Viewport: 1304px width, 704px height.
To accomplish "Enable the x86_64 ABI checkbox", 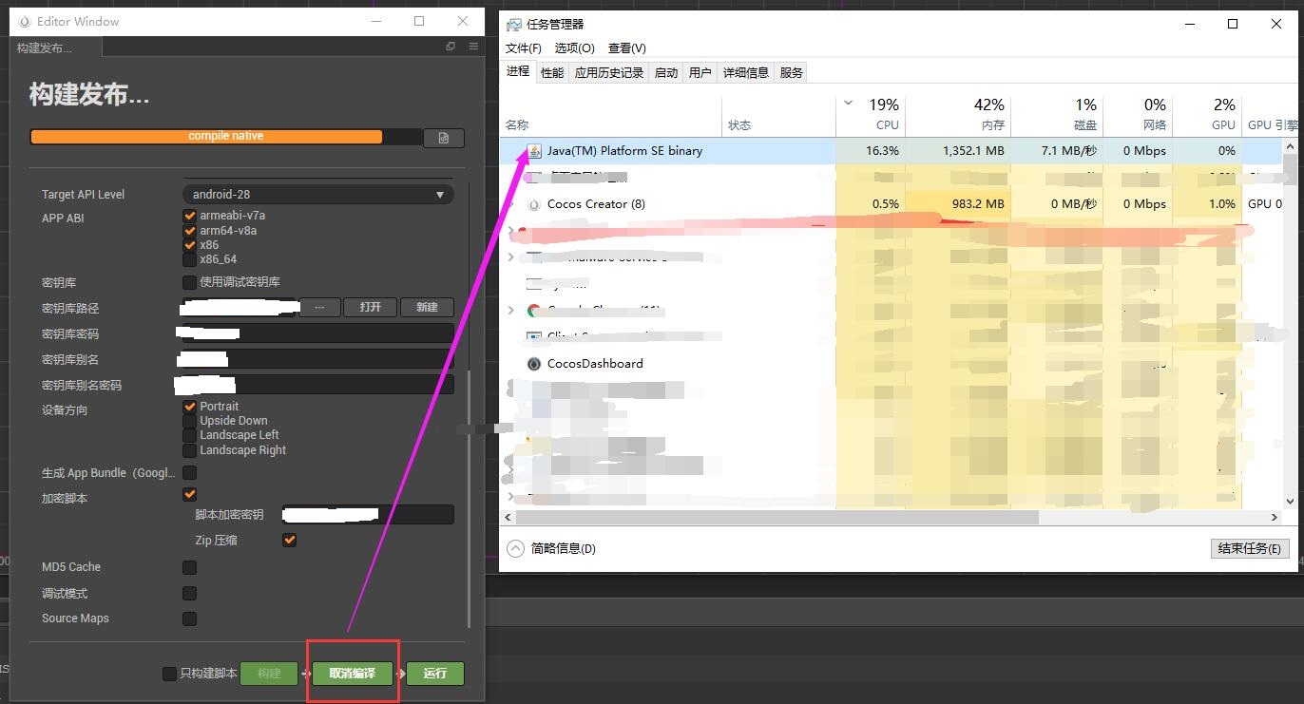I will click(x=190, y=259).
